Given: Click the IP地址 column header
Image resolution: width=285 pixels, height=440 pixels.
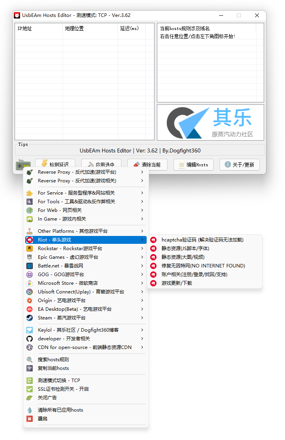Looking at the screenshot, I should tap(39, 28).
